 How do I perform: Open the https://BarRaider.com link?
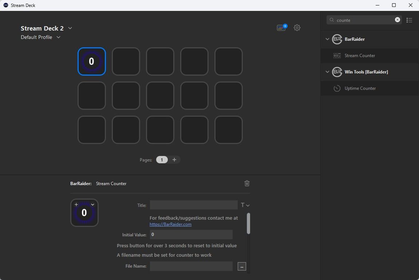[x=170, y=224]
